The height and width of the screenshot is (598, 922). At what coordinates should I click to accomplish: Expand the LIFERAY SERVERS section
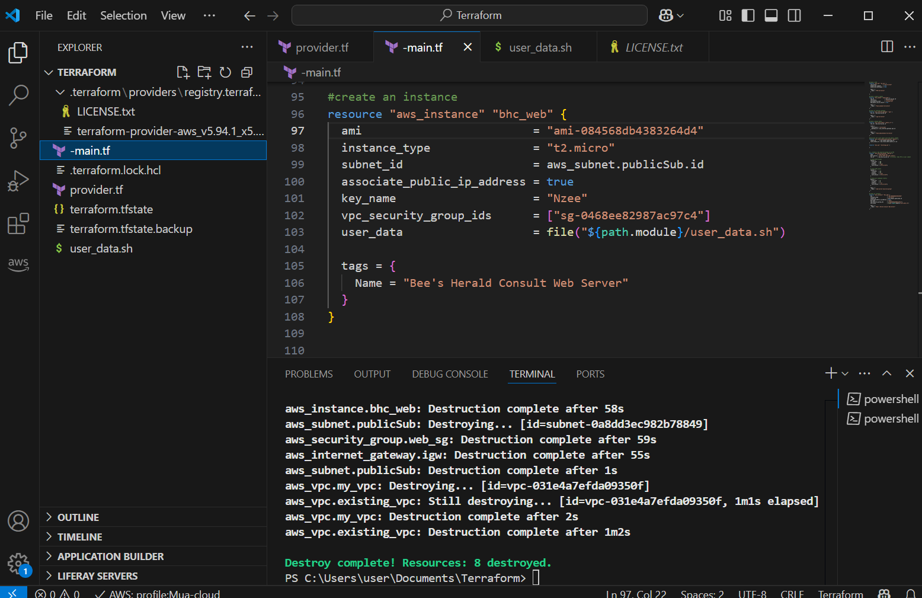point(153,576)
